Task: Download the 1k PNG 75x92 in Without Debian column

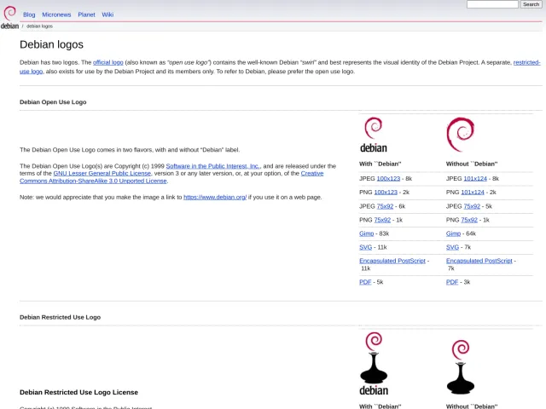Action: [x=469, y=220]
